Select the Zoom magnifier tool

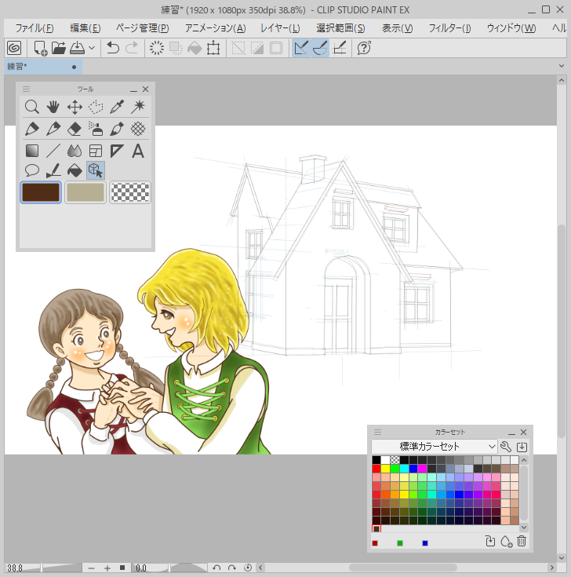pyautogui.click(x=32, y=107)
